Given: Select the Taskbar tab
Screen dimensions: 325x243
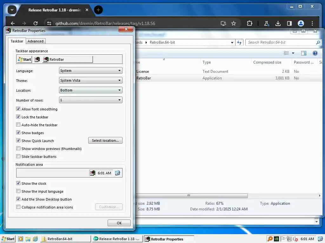Looking at the screenshot, I should click(x=17, y=41).
